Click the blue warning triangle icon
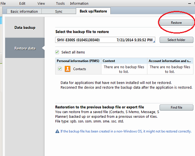Screen dimensions: 195x156 click(x=57, y=131)
